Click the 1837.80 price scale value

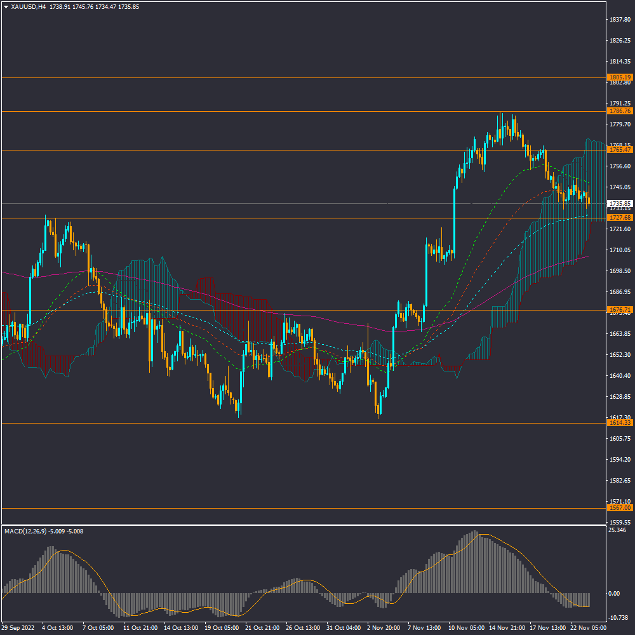click(x=619, y=20)
